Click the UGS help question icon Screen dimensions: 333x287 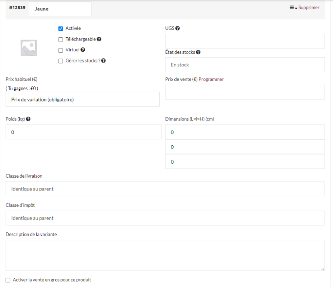(178, 28)
